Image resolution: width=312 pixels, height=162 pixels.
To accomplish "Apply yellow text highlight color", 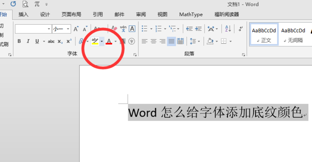I will pos(95,41).
